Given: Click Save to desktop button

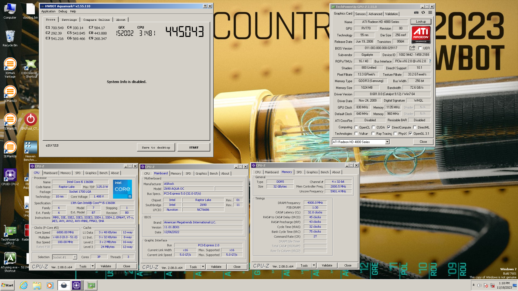Looking at the screenshot, I should coord(156,147).
